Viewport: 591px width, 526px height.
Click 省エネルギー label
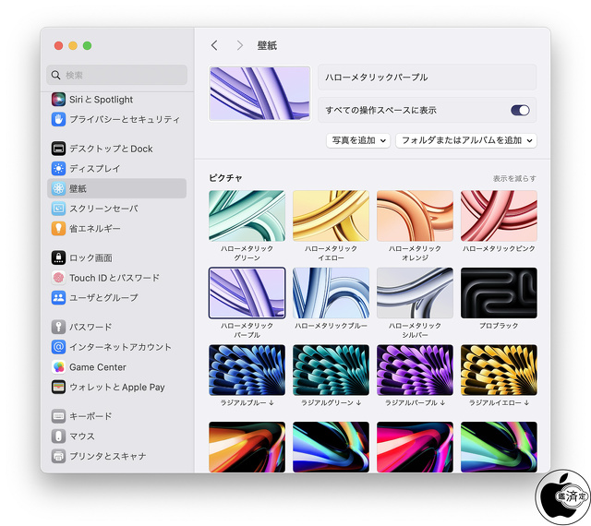95,229
